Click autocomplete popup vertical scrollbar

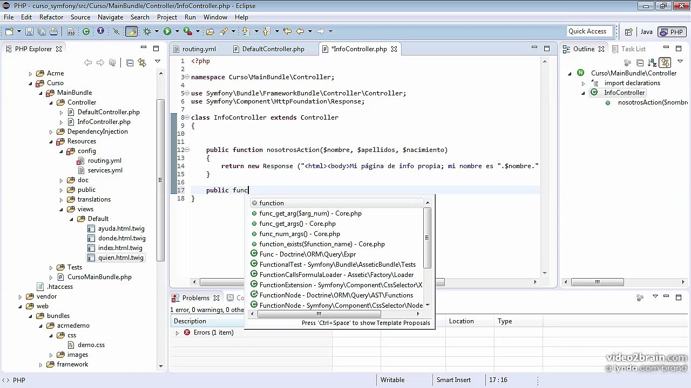pos(428,237)
